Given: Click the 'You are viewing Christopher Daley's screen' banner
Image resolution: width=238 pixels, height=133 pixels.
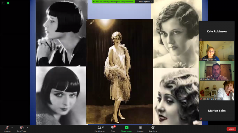Looking at the screenshot, I should (x=113, y=2).
